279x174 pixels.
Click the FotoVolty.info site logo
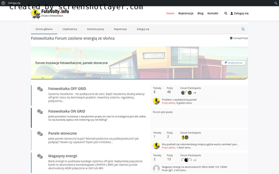coord(50,13)
